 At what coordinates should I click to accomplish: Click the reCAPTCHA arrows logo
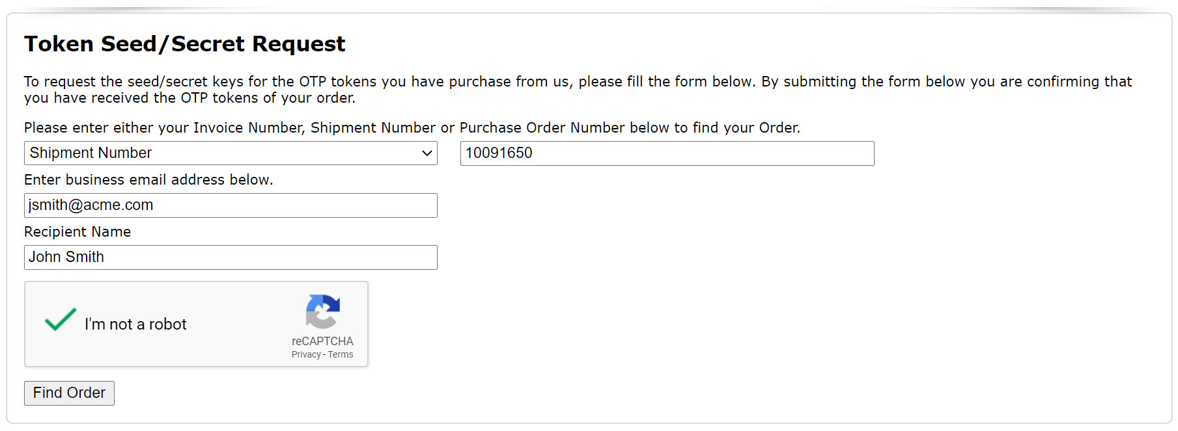[x=323, y=311]
